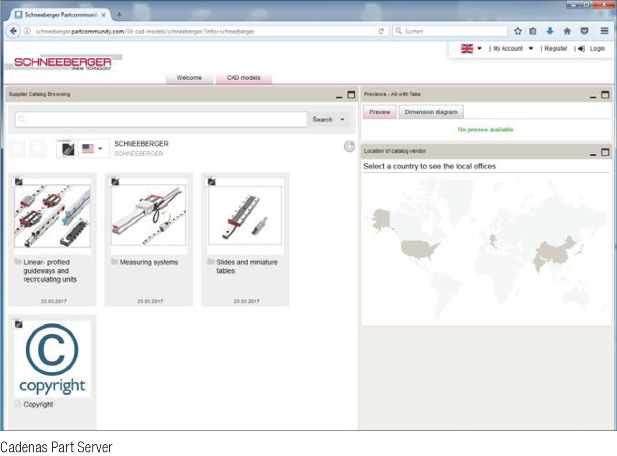Click the Register link
This screenshot has width=617, height=456.
point(555,48)
